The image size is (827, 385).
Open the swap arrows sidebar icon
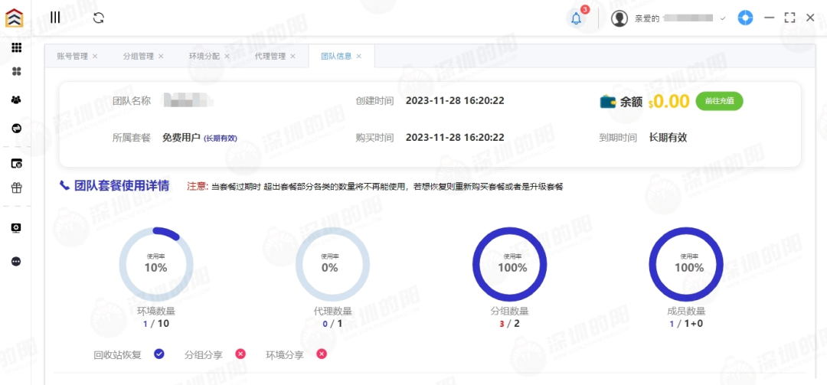click(16, 128)
